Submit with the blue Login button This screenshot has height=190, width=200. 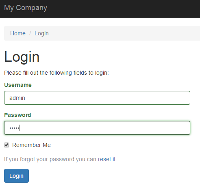point(16,176)
